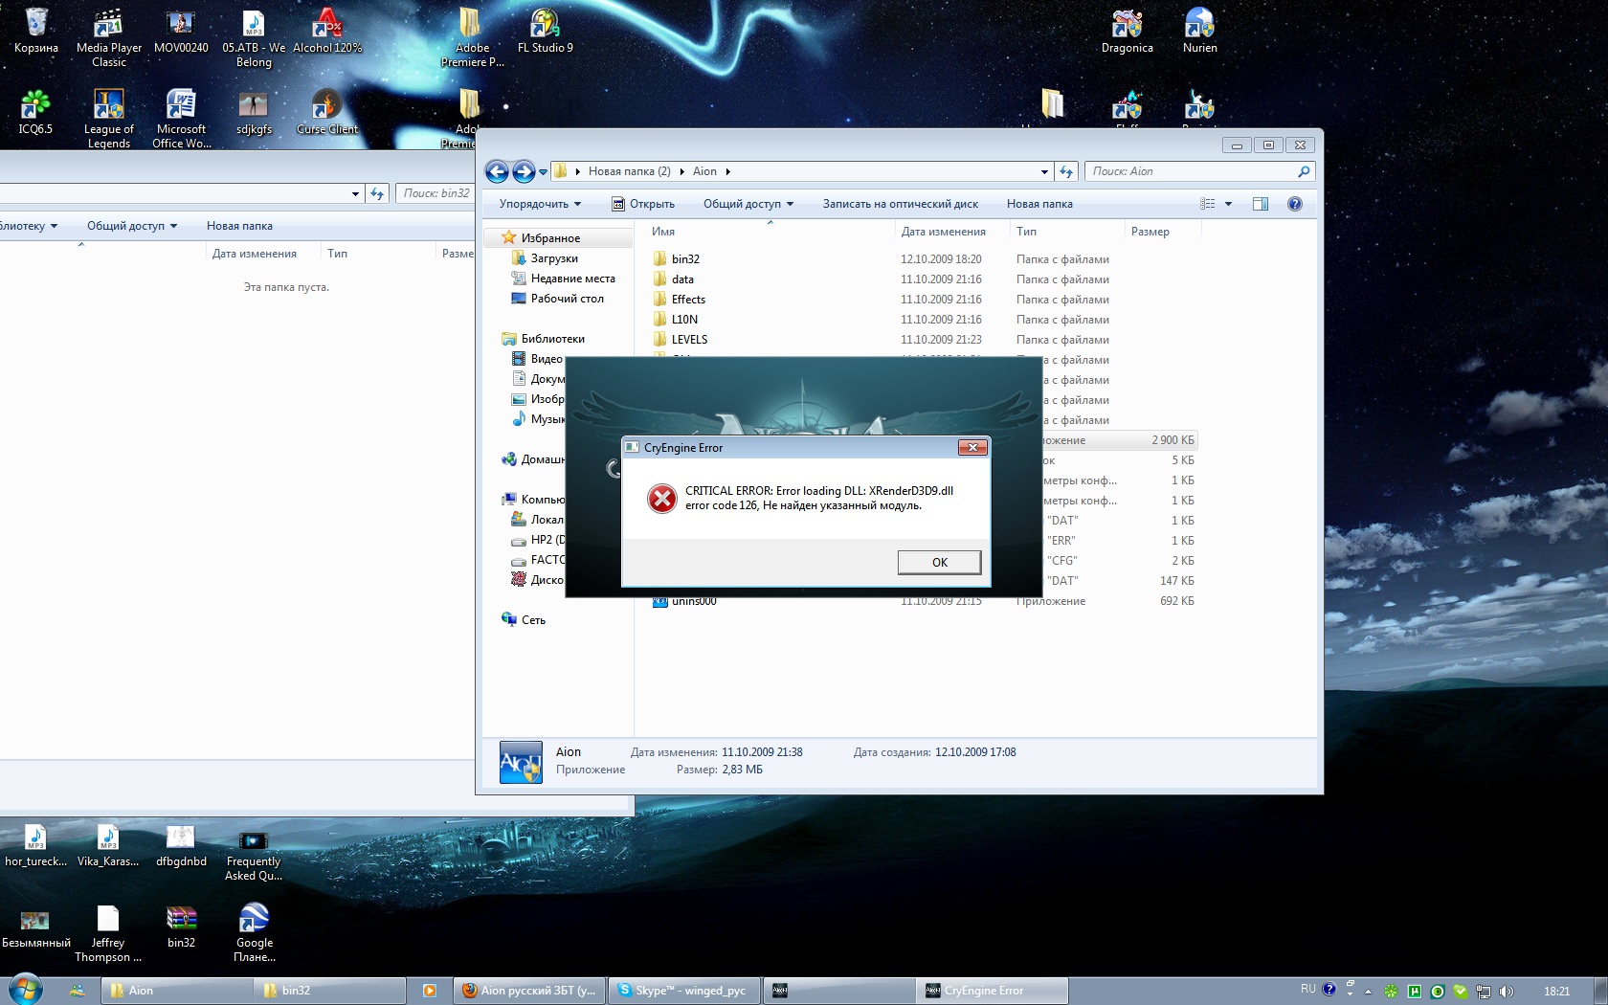The image size is (1608, 1005).
Task: Open Корзина recycle bin desktop icon
Action: [36, 31]
